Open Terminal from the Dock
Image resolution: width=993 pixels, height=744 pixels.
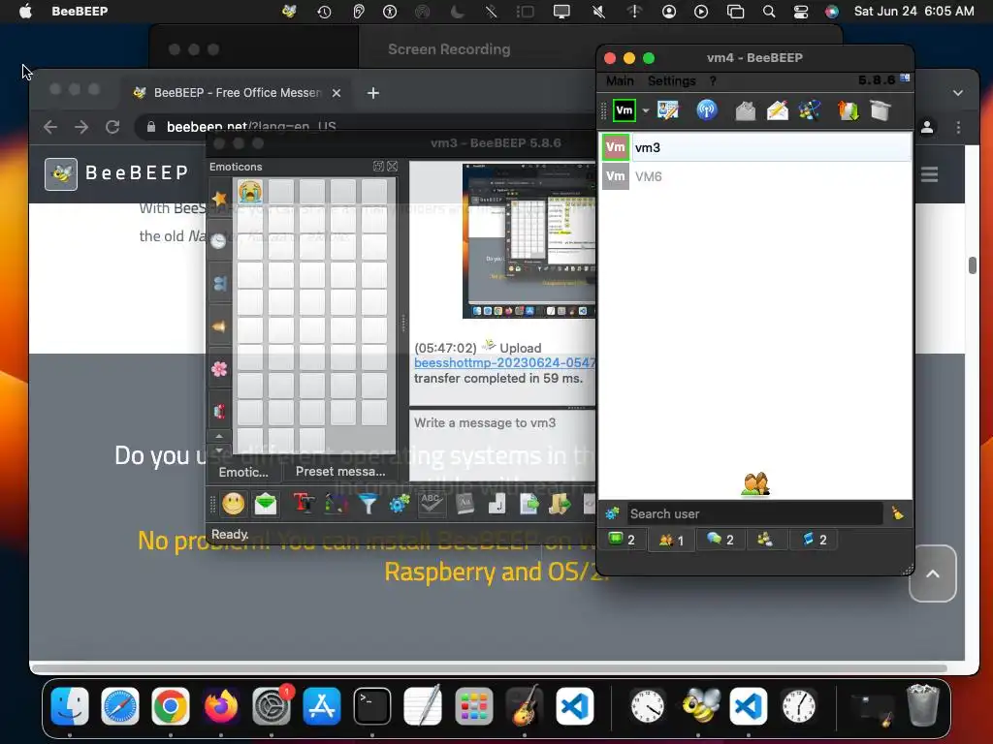(x=371, y=706)
